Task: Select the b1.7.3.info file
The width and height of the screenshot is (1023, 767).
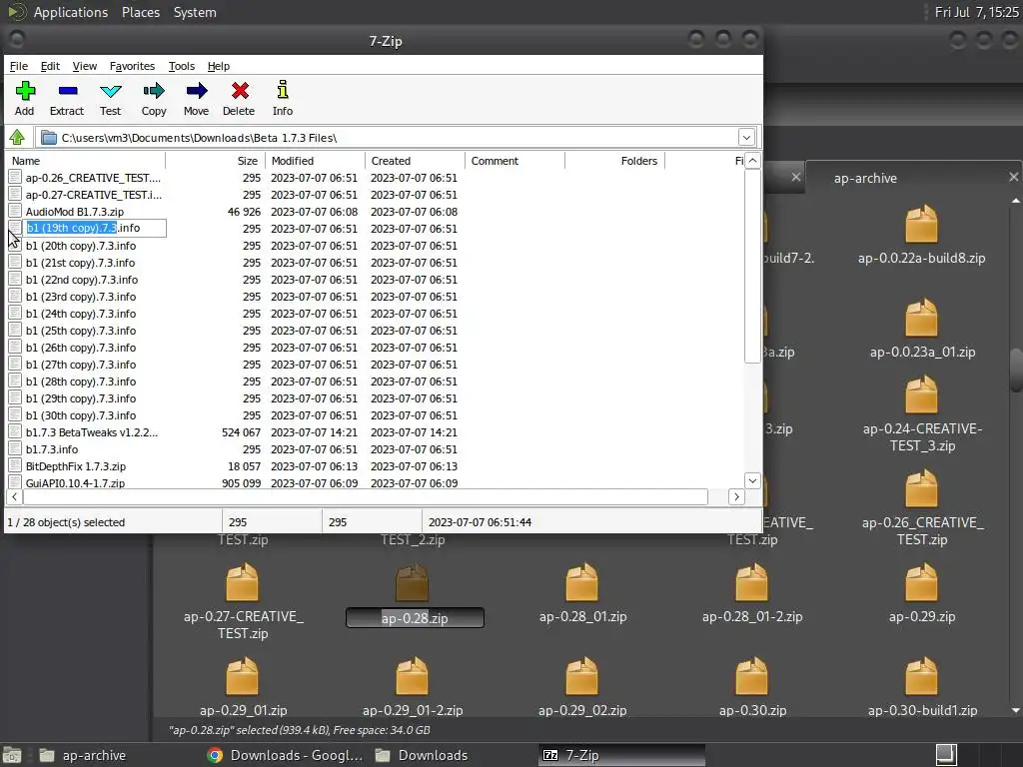Action: pos(52,449)
